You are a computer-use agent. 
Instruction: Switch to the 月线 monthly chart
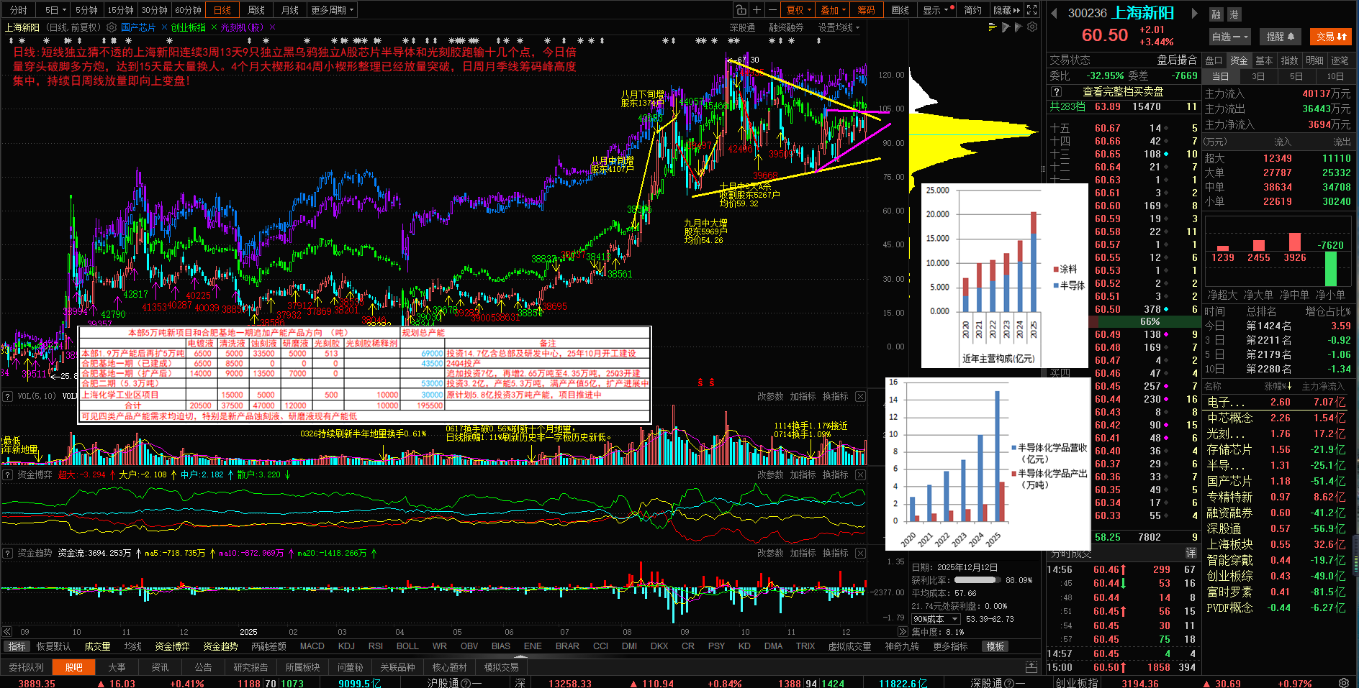click(x=289, y=10)
